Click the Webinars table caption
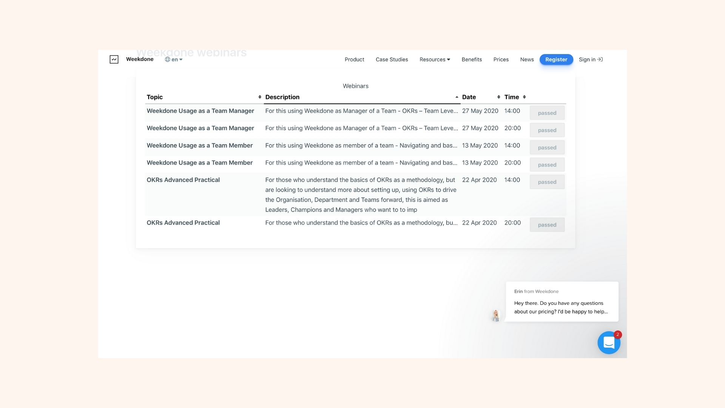The height and width of the screenshot is (408, 725). click(355, 86)
